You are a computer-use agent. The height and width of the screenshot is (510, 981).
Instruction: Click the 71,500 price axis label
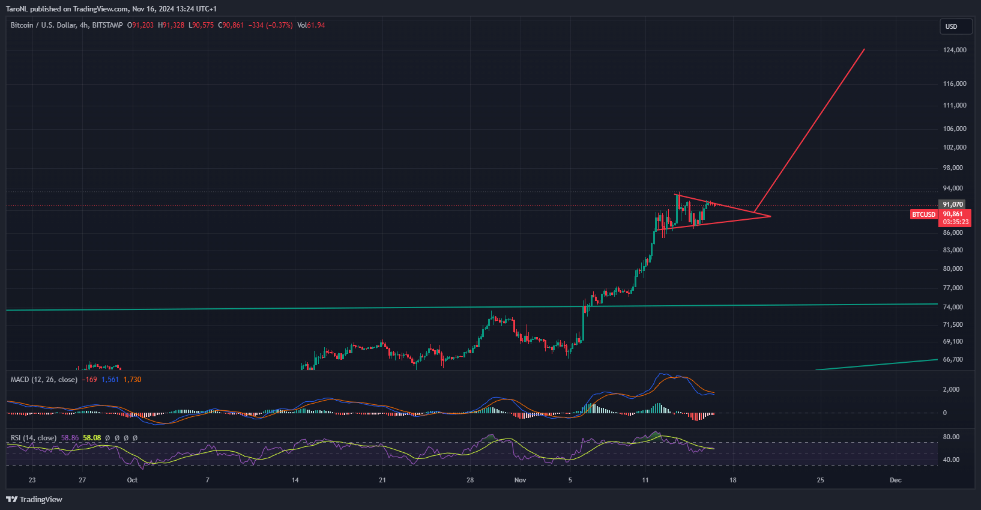click(x=953, y=324)
